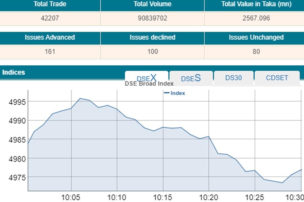304x202 pixels.
Task: Open the DSES index tab
Action: click(x=191, y=78)
